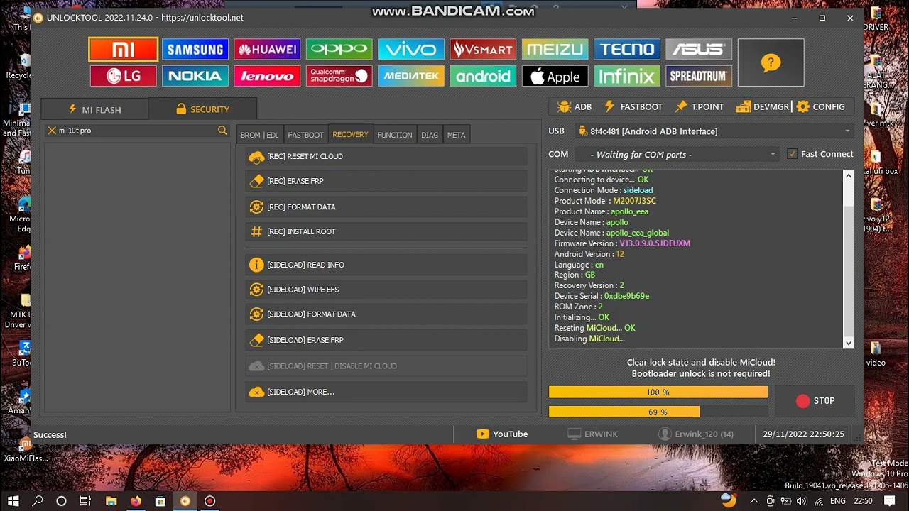Screen dimensions: 909x511
Task: Run [SIDELOAD] WIPE EFS
Action: click(386, 290)
